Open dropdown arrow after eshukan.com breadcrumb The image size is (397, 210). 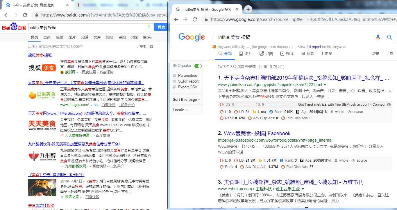pyautogui.click(x=303, y=189)
